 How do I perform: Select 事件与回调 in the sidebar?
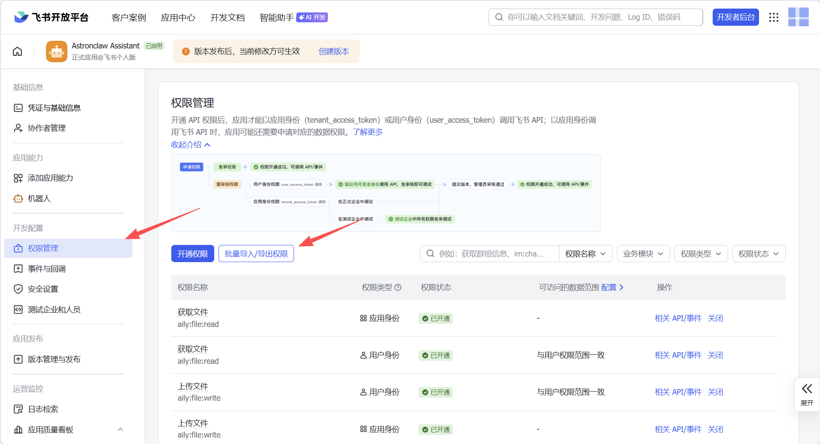(x=47, y=269)
